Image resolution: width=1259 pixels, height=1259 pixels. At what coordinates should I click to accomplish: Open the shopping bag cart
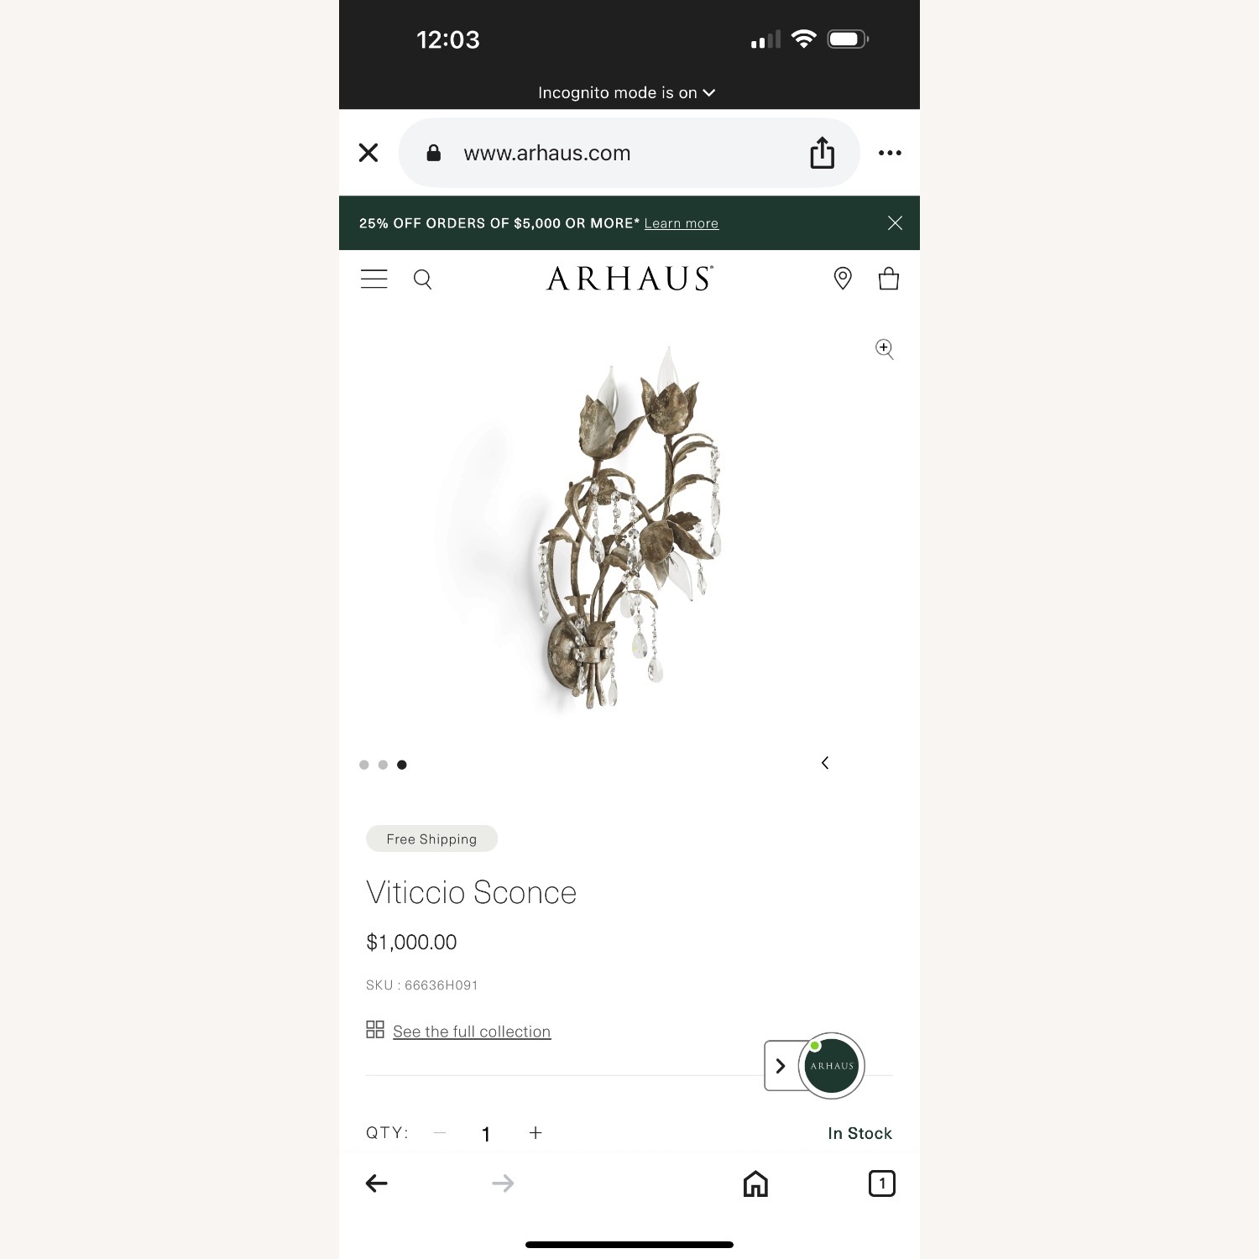889,279
